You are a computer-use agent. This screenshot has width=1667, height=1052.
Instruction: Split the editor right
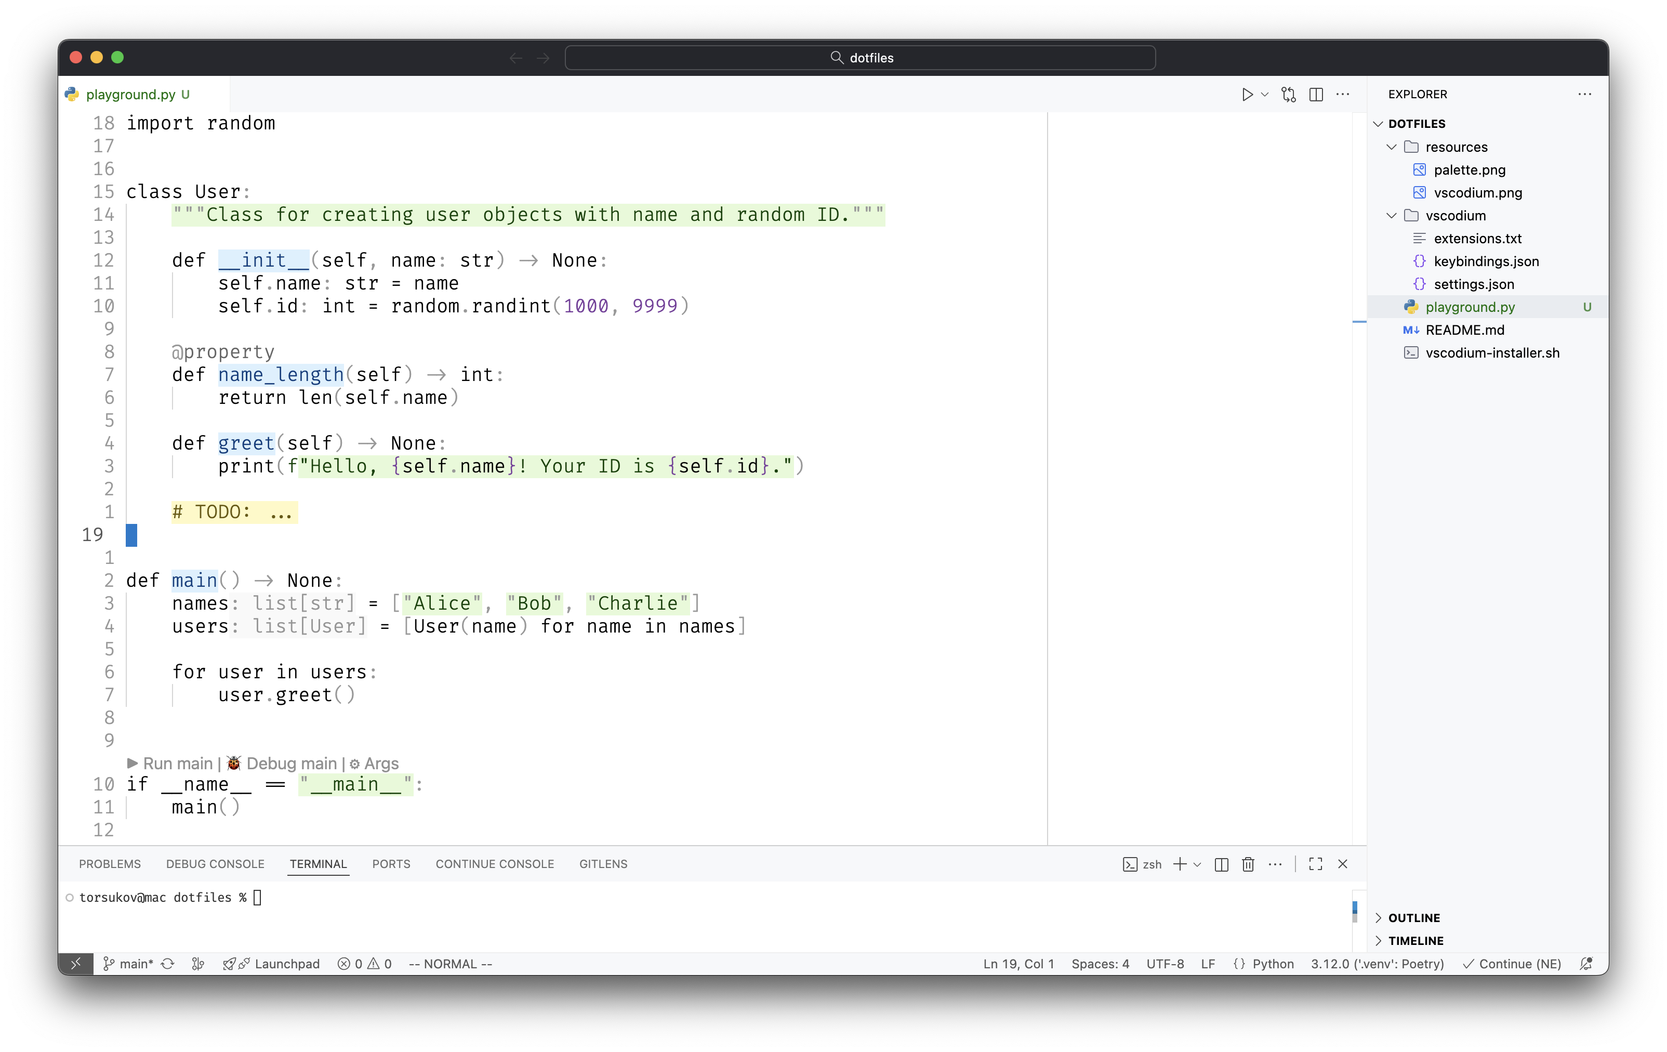[1316, 94]
